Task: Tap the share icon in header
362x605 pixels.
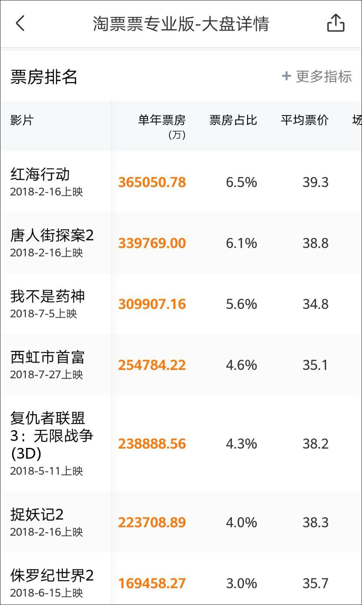Action: click(335, 23)
